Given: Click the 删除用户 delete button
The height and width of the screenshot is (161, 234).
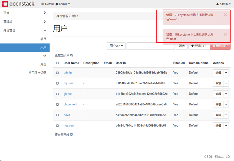Looking at the screenshot, I should (x=221, y=46).
